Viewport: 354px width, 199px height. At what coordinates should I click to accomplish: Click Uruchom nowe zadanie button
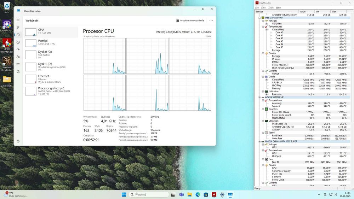point(190,21)
